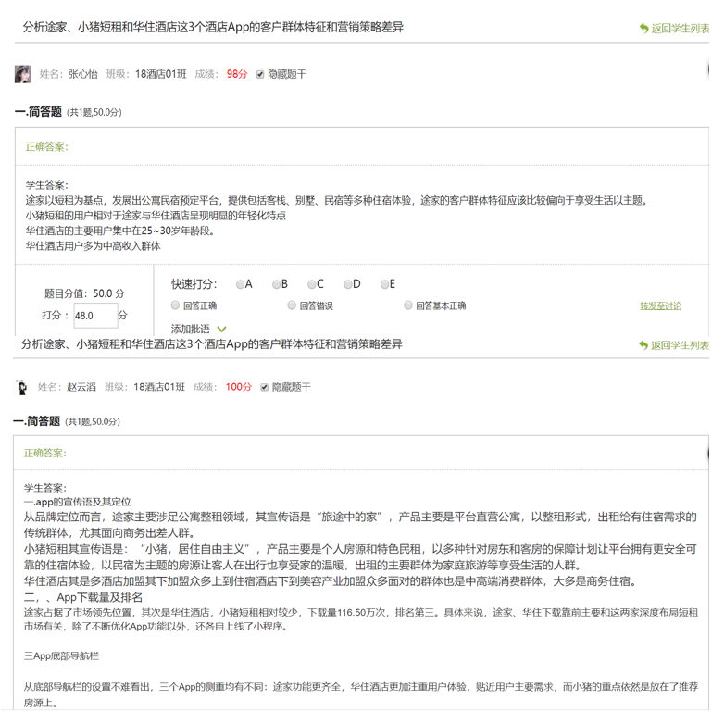Choose the 回答基本正确 radio option
This screenshot has width=712, height=711.
pos(407,306)
